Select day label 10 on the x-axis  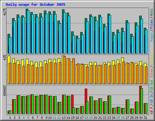[50, 118]
